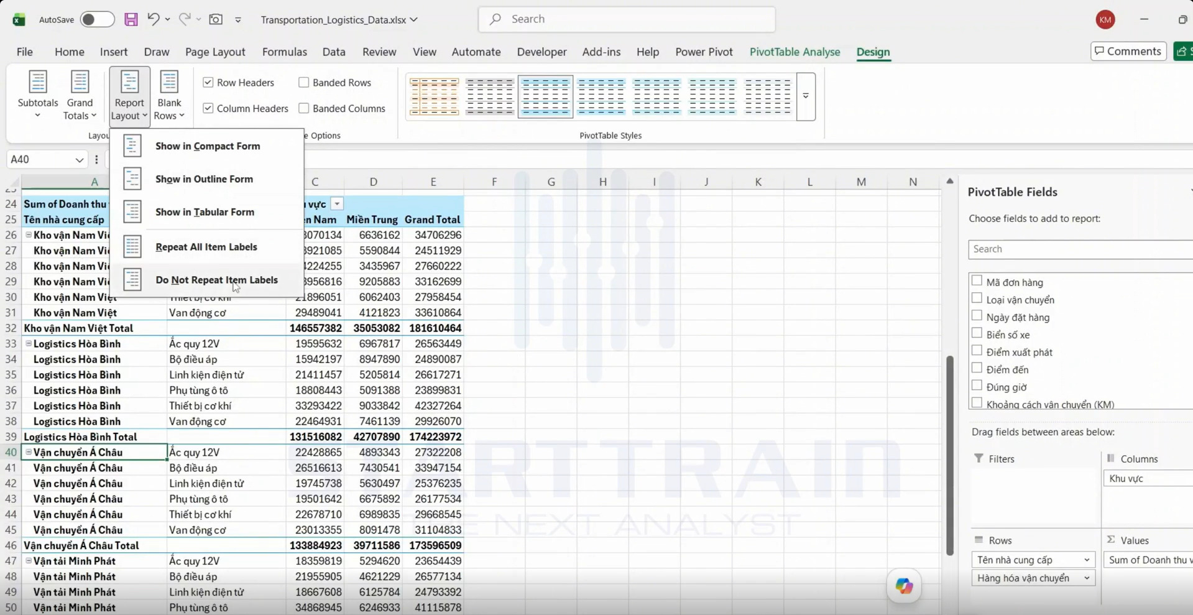
Task: Click the Copilot icon near scrollbar
Action: click(x=904, y=586)
